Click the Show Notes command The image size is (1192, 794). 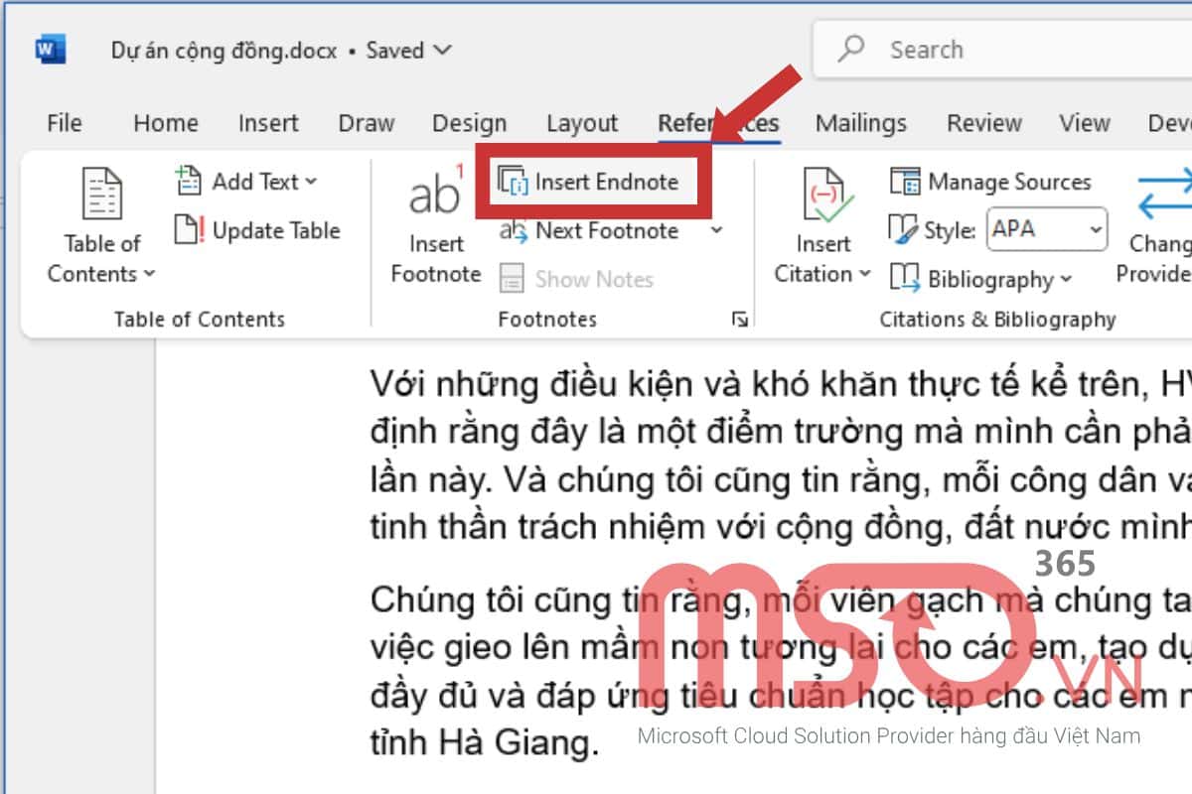pos(576,279)
